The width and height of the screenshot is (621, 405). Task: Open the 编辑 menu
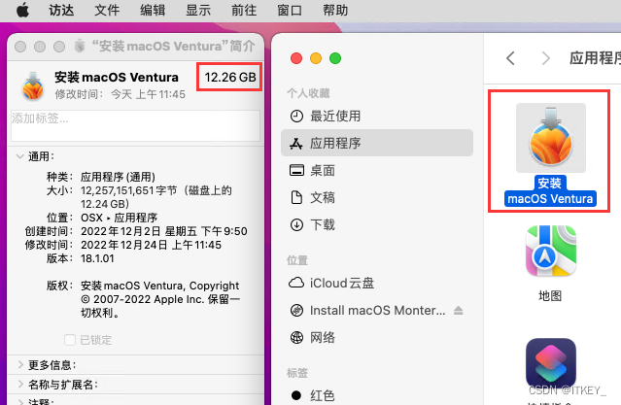pyautogui.click(x=153, y=10)
